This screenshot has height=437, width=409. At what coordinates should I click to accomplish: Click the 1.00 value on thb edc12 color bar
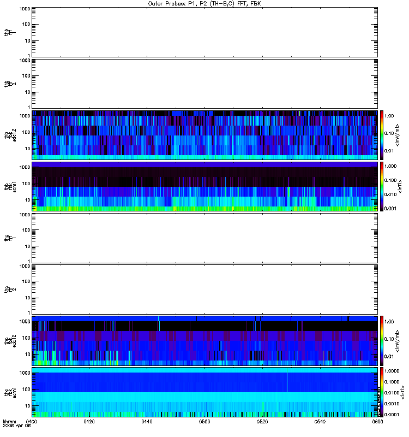389,116
